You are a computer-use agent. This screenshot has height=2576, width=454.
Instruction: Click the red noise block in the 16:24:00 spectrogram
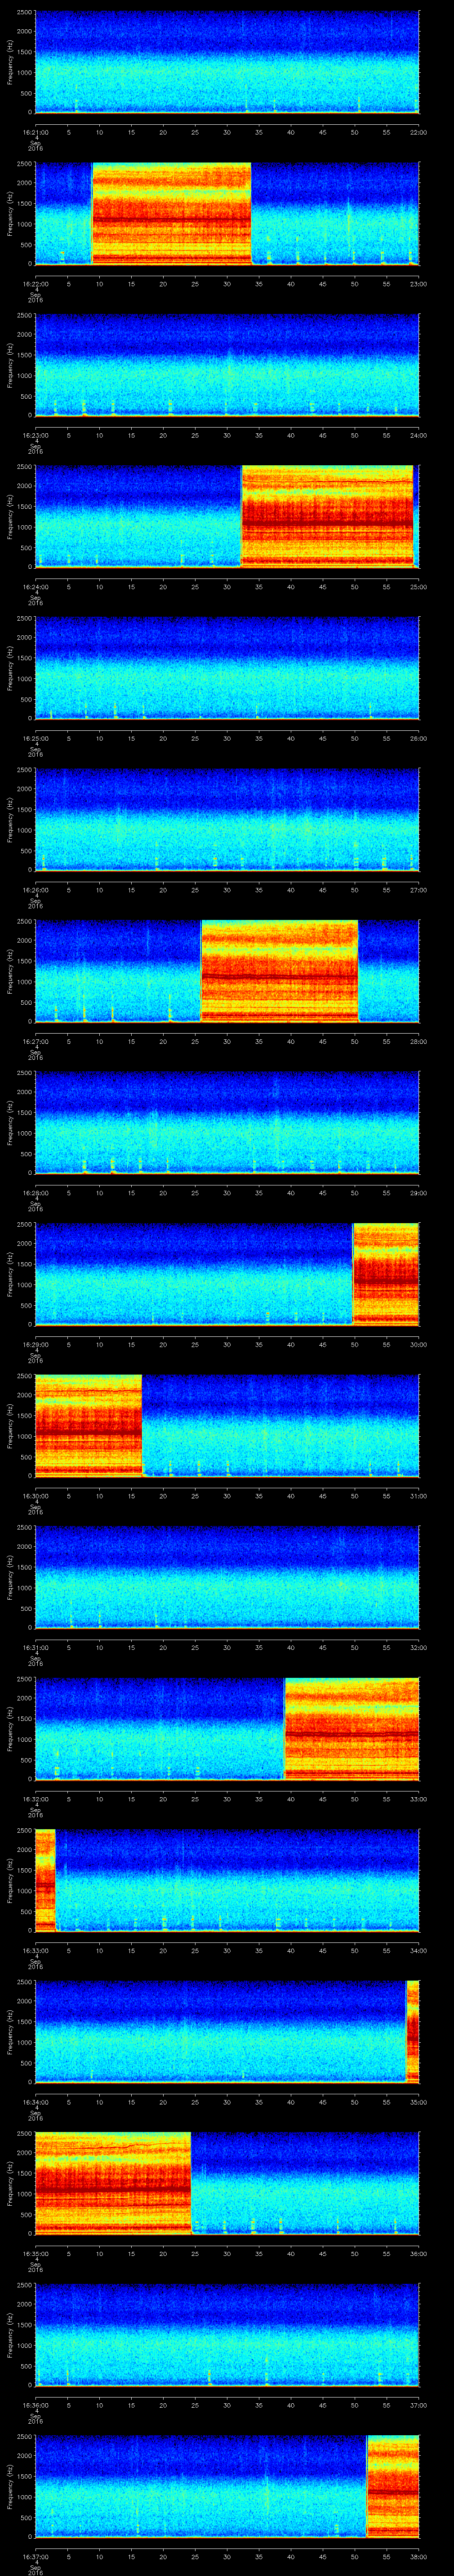[x=327, y=516]
